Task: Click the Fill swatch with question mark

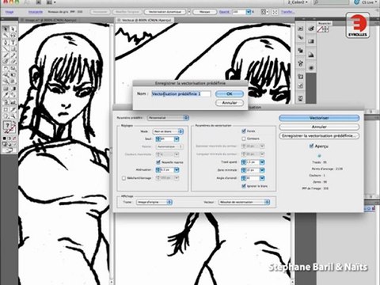Action: click(7, 124)
